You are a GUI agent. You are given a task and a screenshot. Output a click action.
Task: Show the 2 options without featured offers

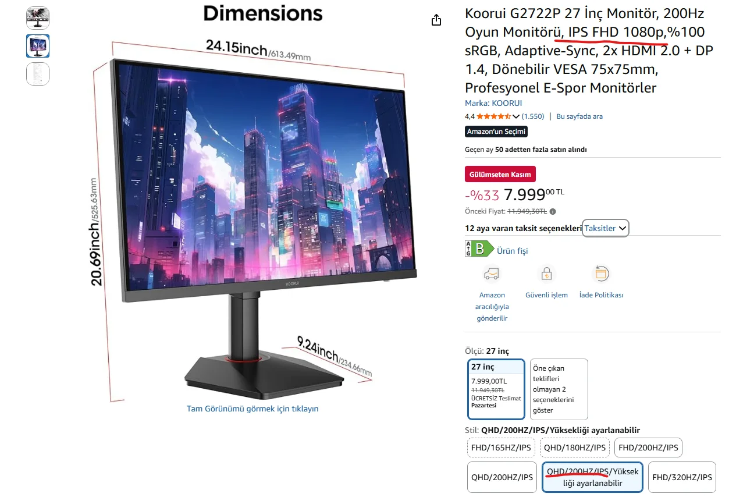pyautogui.click(x=559, y=389)
